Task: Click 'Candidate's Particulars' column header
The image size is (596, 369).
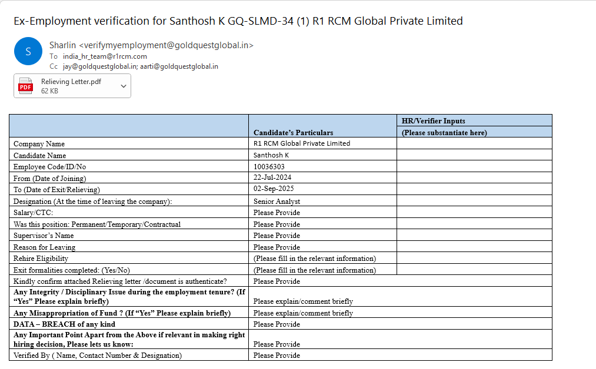Action: [293, 132]
